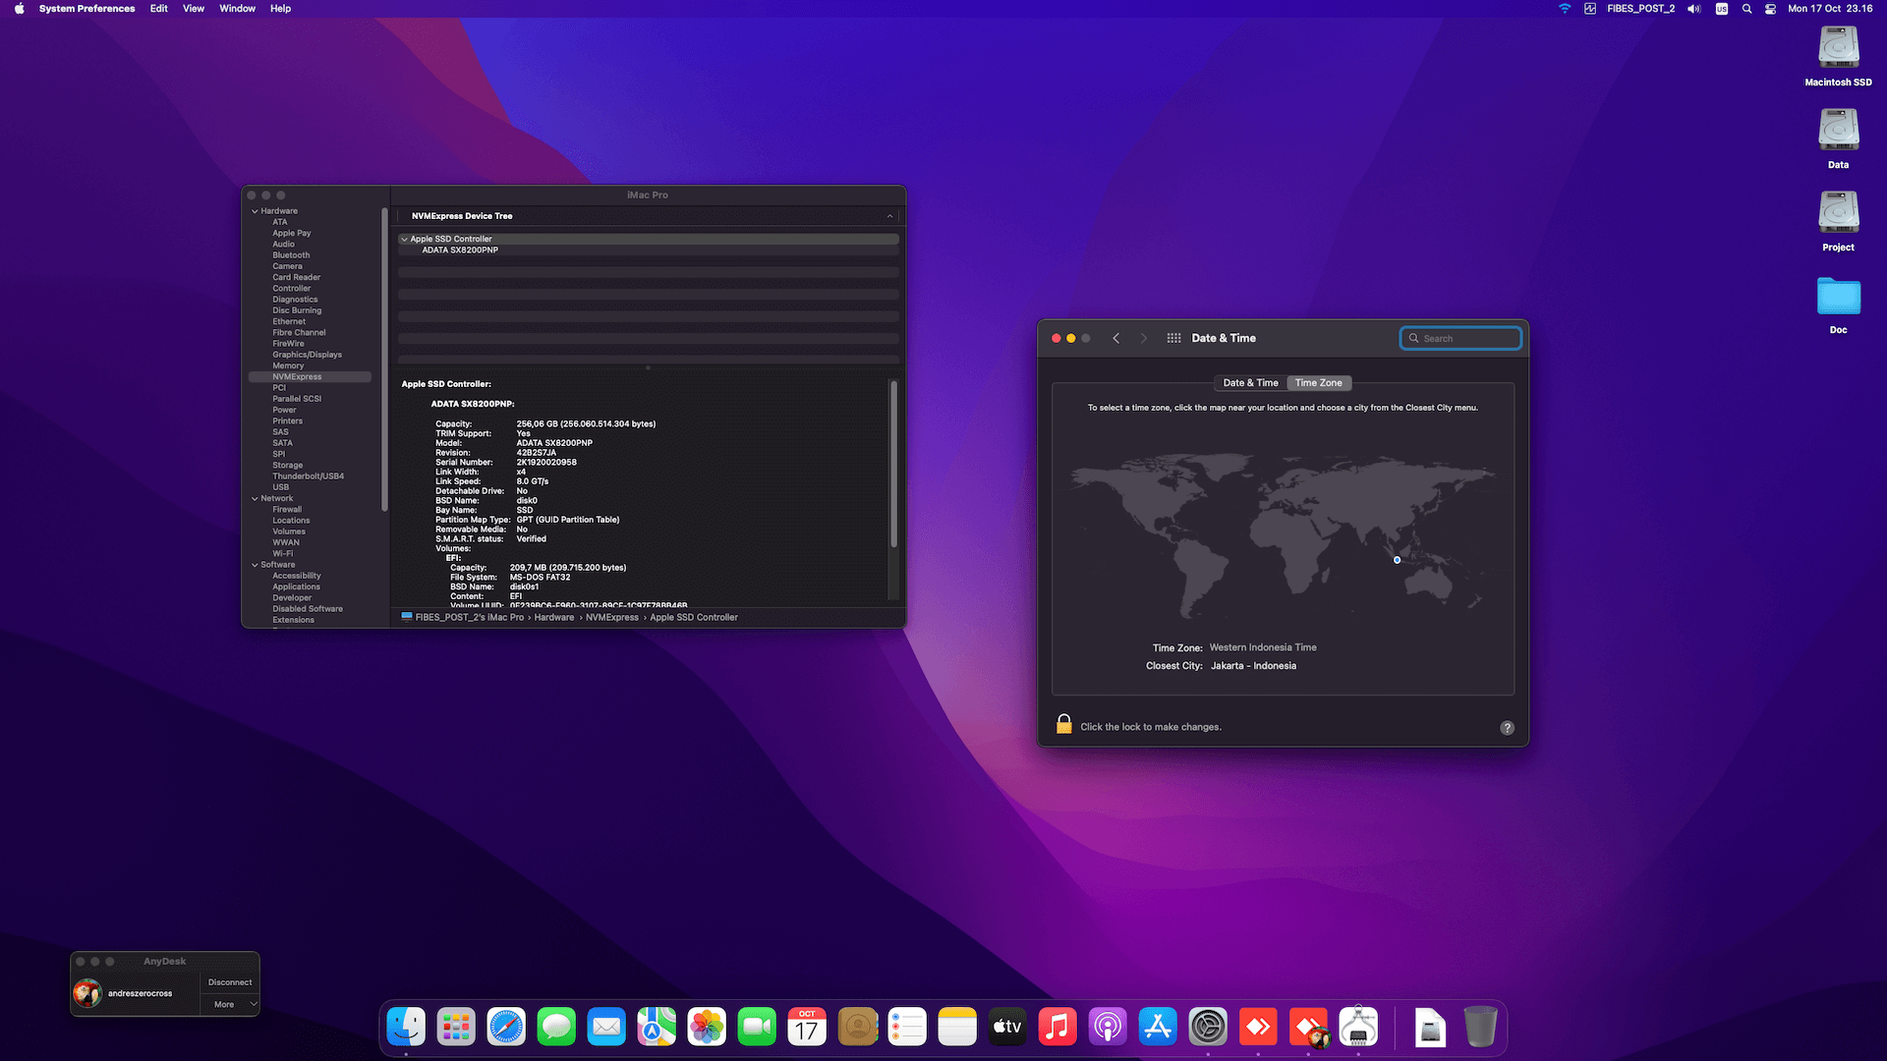This screenshot has height=1061, width=1887.
Task: Open Contacts app in the Dock
Action: click(x=857, y=1027)
